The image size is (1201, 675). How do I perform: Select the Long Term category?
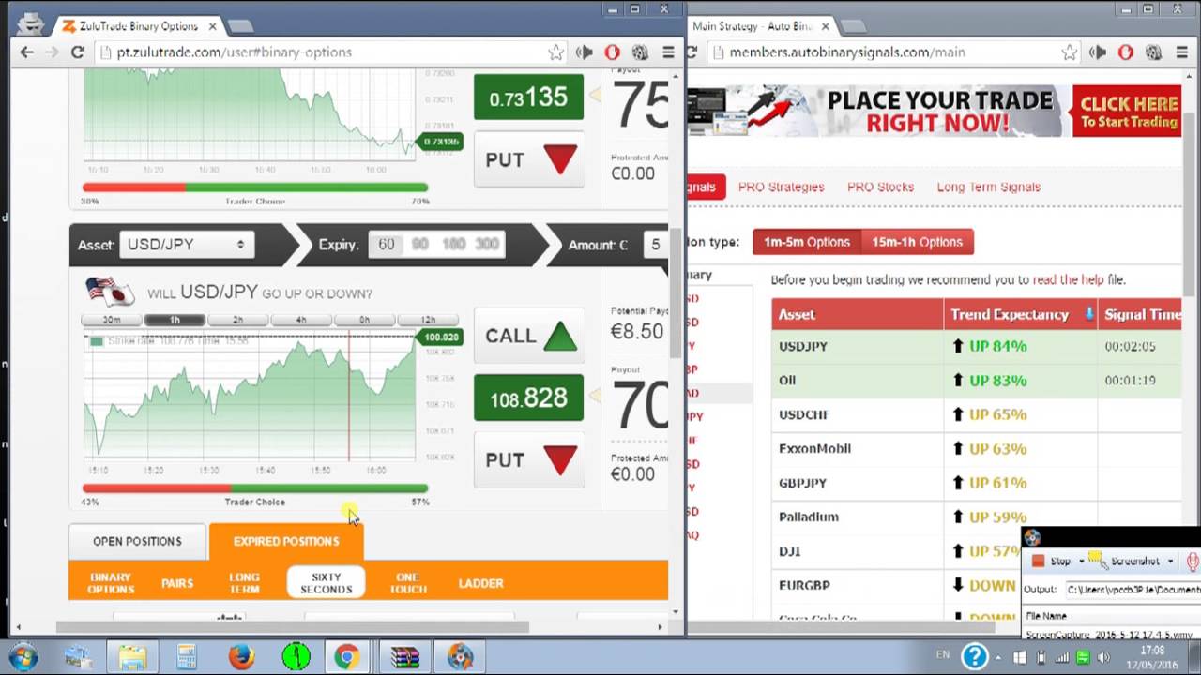244,583
